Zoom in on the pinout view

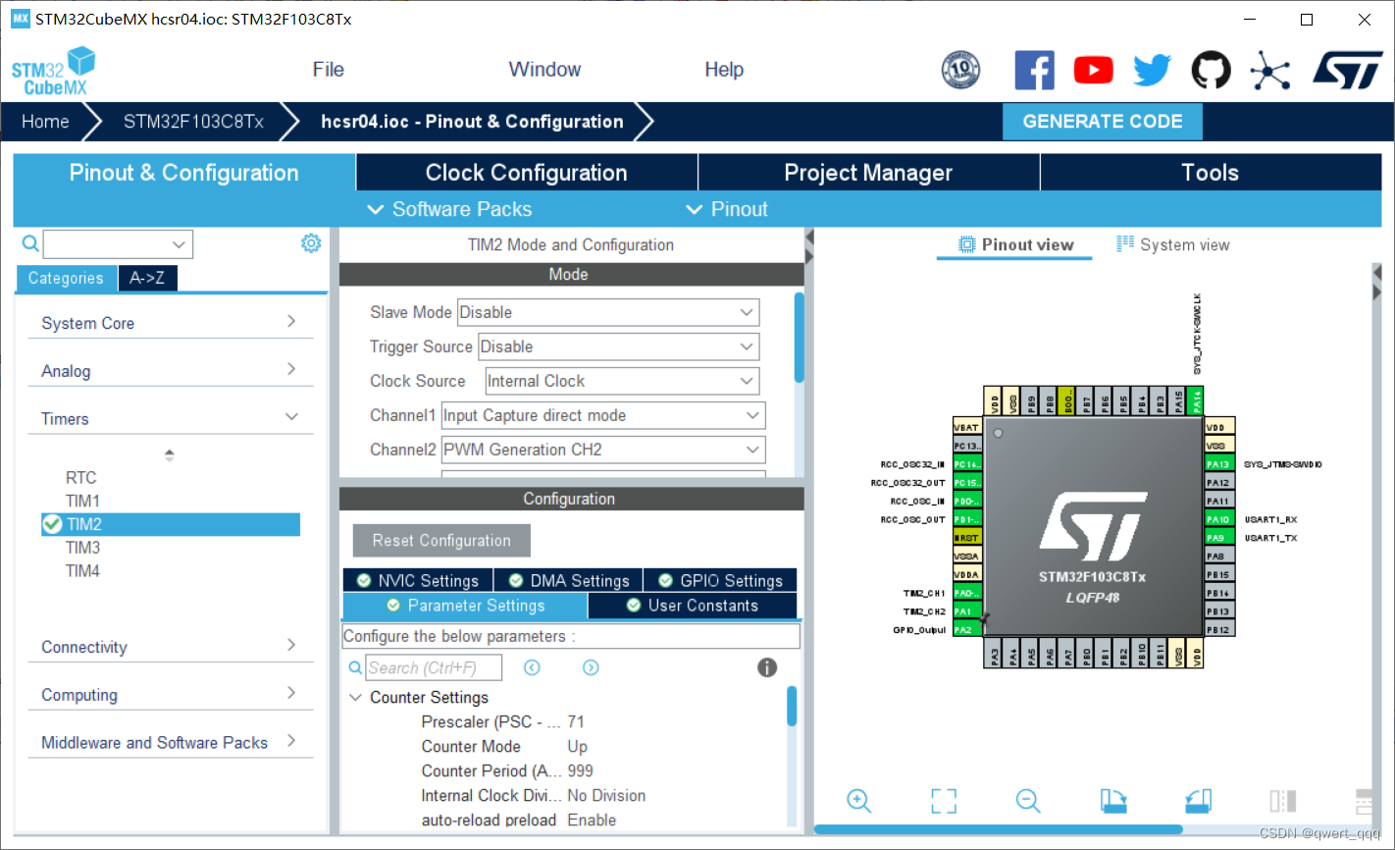858,801
